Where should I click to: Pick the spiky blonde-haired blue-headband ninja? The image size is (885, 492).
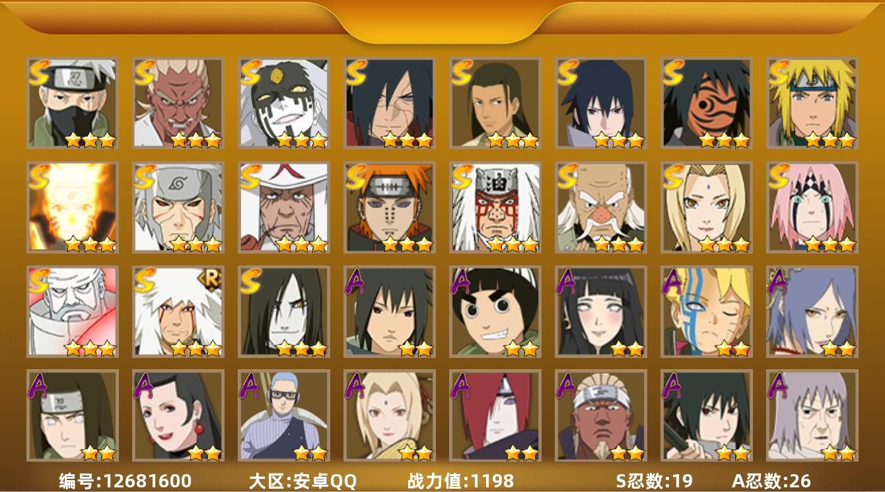[x=812, y=103]
